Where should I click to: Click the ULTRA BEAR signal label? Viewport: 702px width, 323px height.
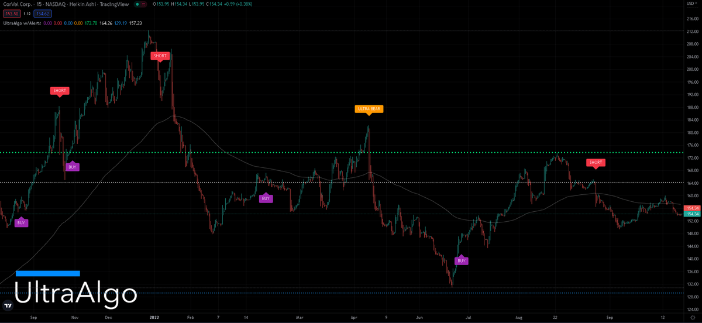click(x=369, y=109)
